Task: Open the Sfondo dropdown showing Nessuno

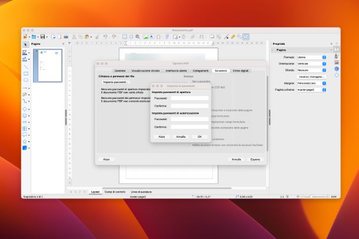Action: pos(311,70)
